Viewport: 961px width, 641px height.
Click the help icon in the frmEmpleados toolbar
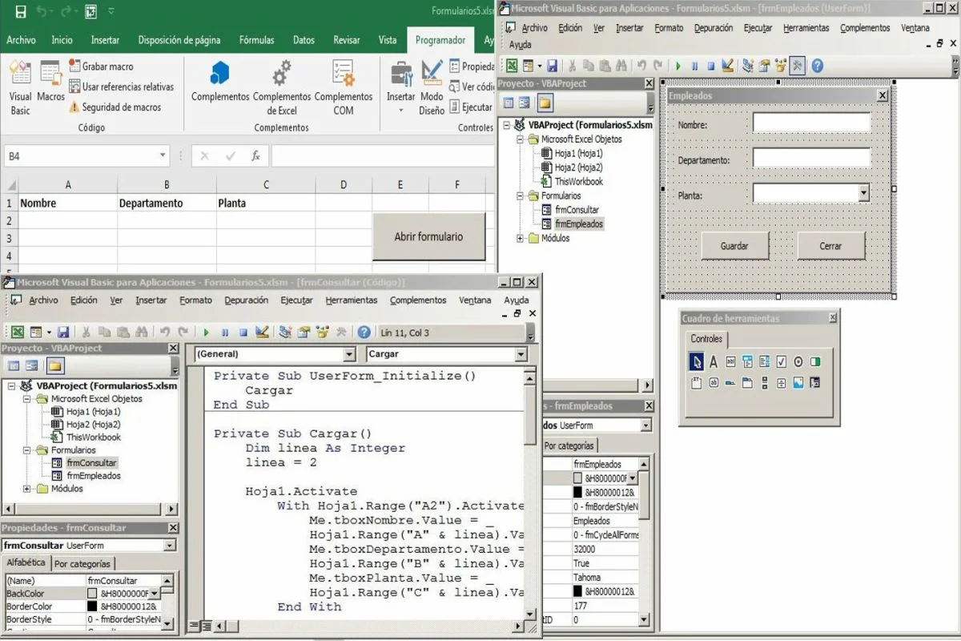coord(817,66)
